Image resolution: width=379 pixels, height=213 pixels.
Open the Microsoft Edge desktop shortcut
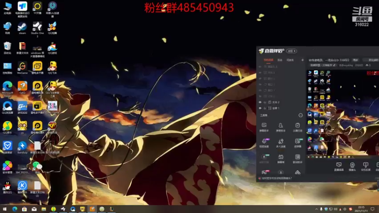coord(7,89)
